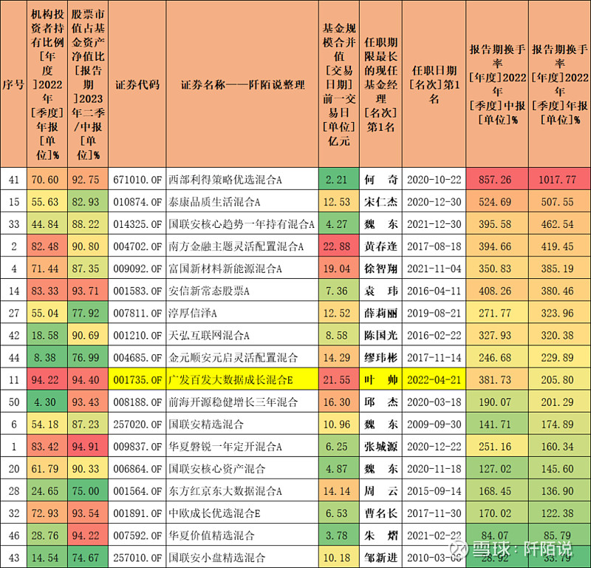This screenshot has width=591, height=568.
Task: Select fund manager 何奇
Action: pos(380,180)
